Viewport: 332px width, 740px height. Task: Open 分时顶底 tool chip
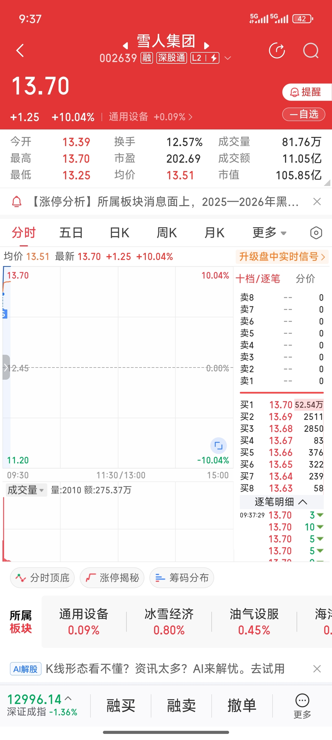[x=42, y=577]
